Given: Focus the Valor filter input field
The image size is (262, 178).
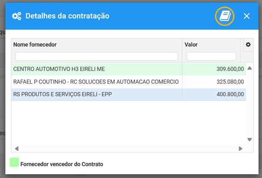Looking at the screenshot, I should pyautogui.click(x=211, y=56).
